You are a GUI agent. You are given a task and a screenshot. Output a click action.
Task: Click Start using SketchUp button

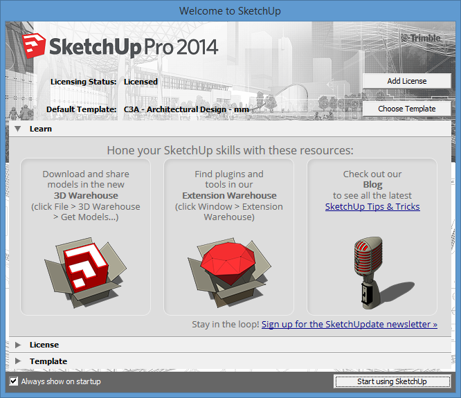(x=392, y=381)
